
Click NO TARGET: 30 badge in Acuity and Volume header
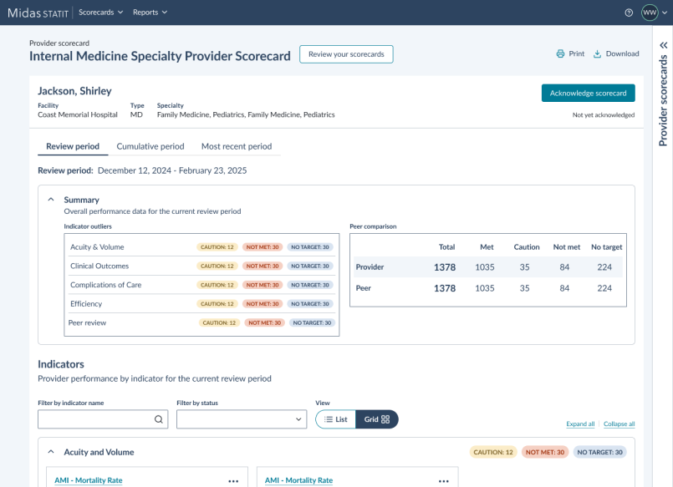click(x=599, y=452)
